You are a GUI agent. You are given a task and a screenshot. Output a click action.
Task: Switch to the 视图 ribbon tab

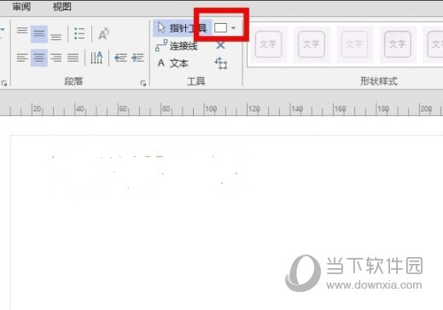tap(61, 7)
